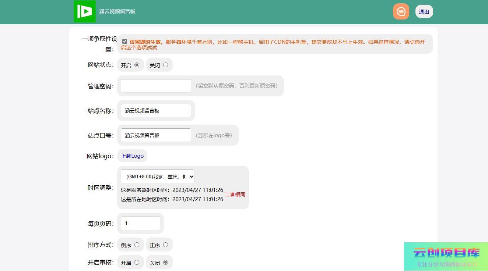Toggle the 设置即时生效 checkbox

pyautogui.click(x=124, y=42)
